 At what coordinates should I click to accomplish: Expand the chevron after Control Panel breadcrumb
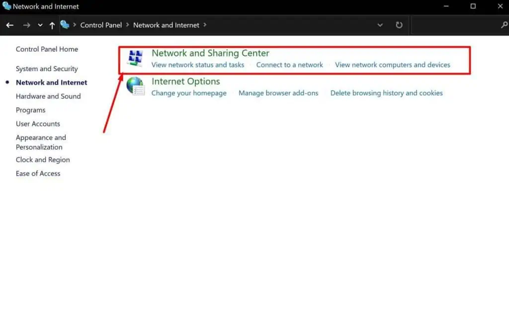click(x=126, y=24)
